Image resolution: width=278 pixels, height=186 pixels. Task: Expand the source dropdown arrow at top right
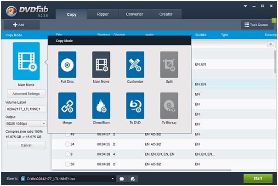click(x=271, y=44)
